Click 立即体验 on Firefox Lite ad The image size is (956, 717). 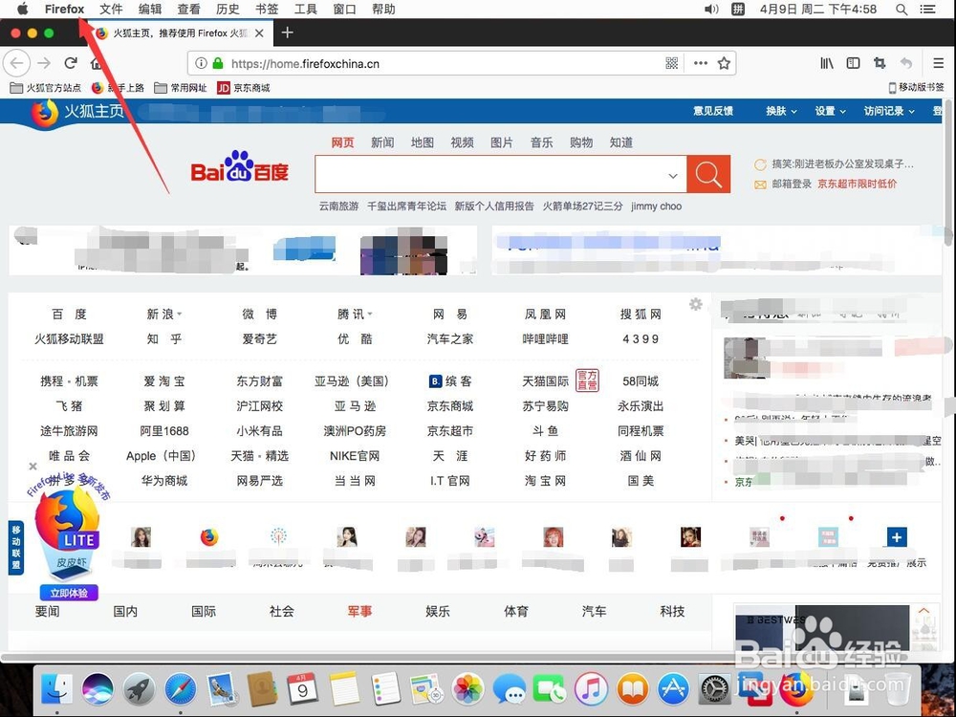(x=69, y=593)
